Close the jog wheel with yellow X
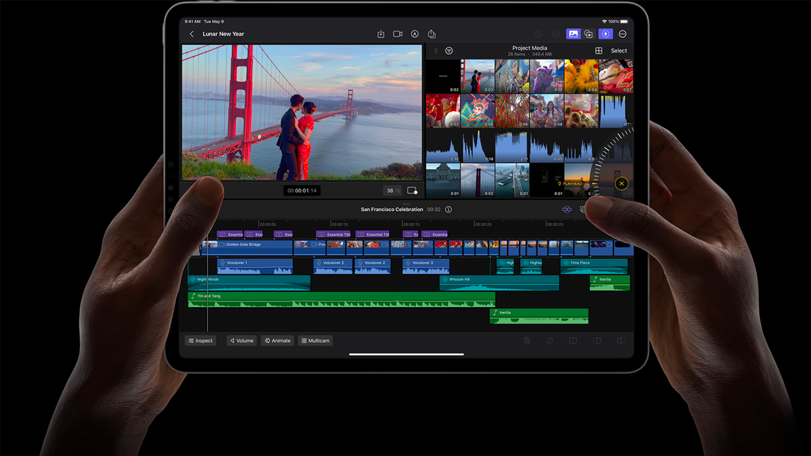 tap(622, 184)
